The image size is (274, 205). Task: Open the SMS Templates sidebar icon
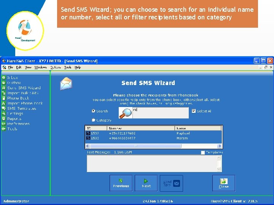(4, 108)
